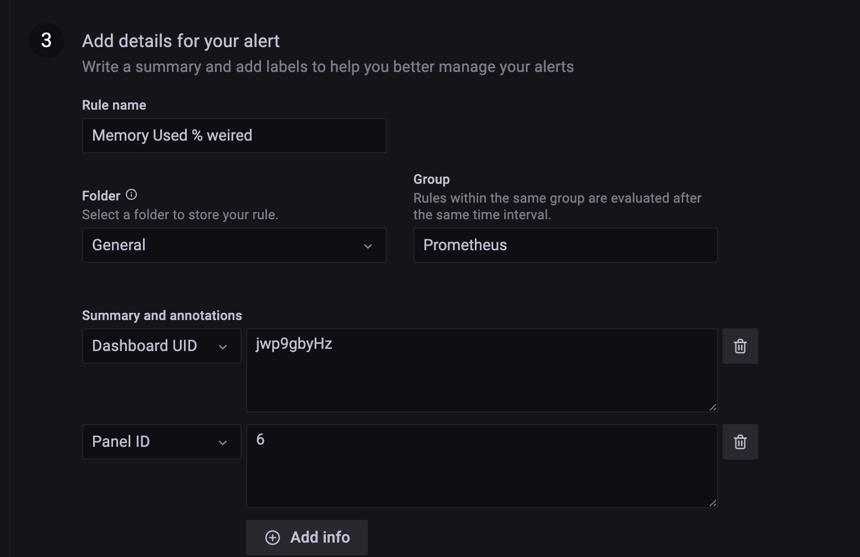This screenshot has width=860, height=557.
Task: Delete the Dashboard UID annotation
Action: [x=740, y=346]
